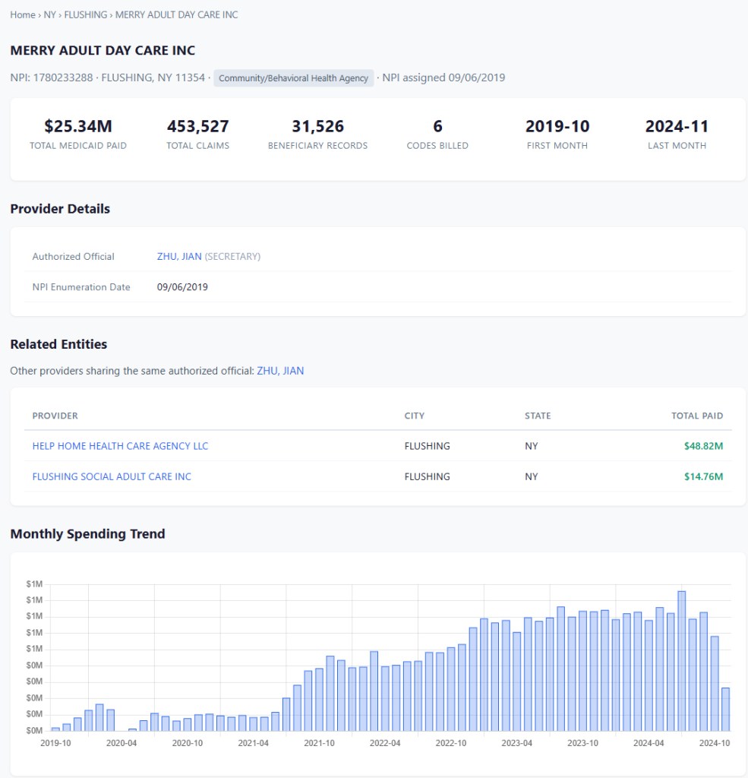Click the PROVIDER column header
748x778 pixels.
point(55,416)
